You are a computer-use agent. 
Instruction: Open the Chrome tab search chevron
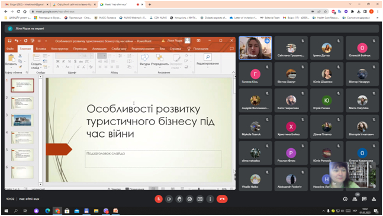pos(350,4)
